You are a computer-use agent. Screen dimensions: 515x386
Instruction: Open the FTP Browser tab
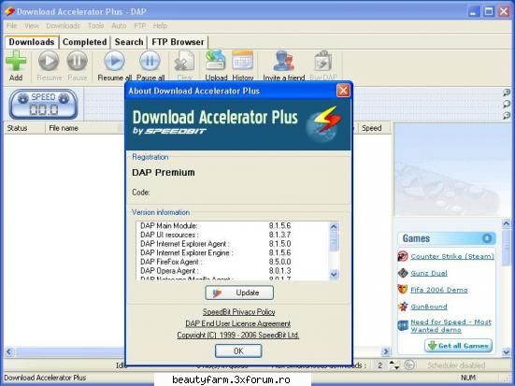tap(178, 42)
